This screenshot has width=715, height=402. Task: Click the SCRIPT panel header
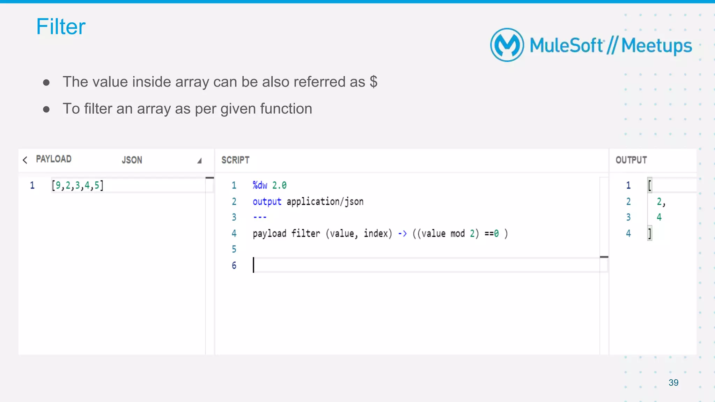click(x=235, y=160)
